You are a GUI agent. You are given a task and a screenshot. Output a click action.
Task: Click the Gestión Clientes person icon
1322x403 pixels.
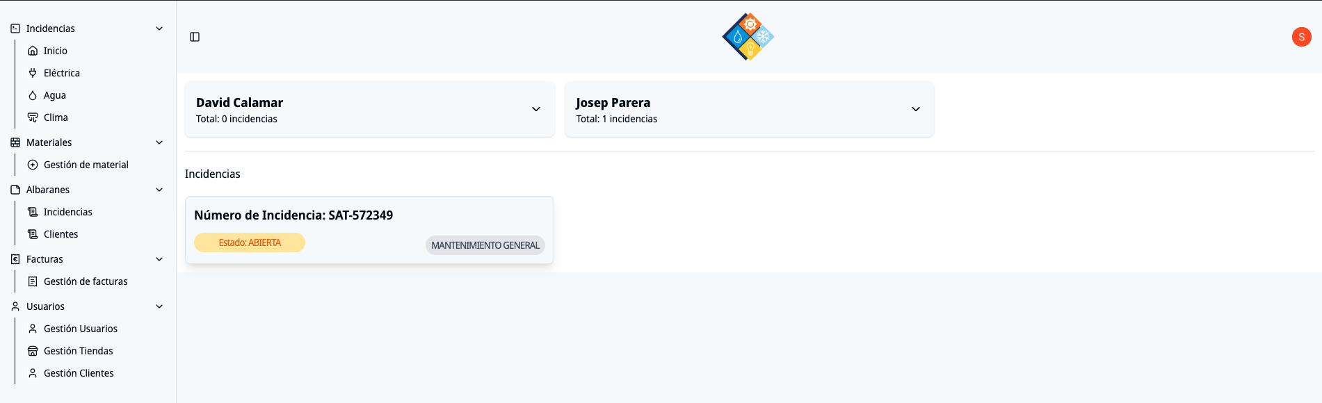(33, 373)
